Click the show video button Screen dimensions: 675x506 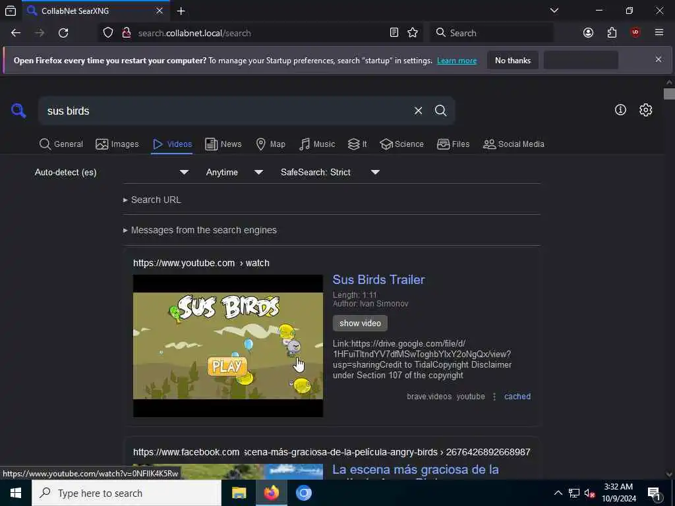pyautogui.click(x=360, y=323)
